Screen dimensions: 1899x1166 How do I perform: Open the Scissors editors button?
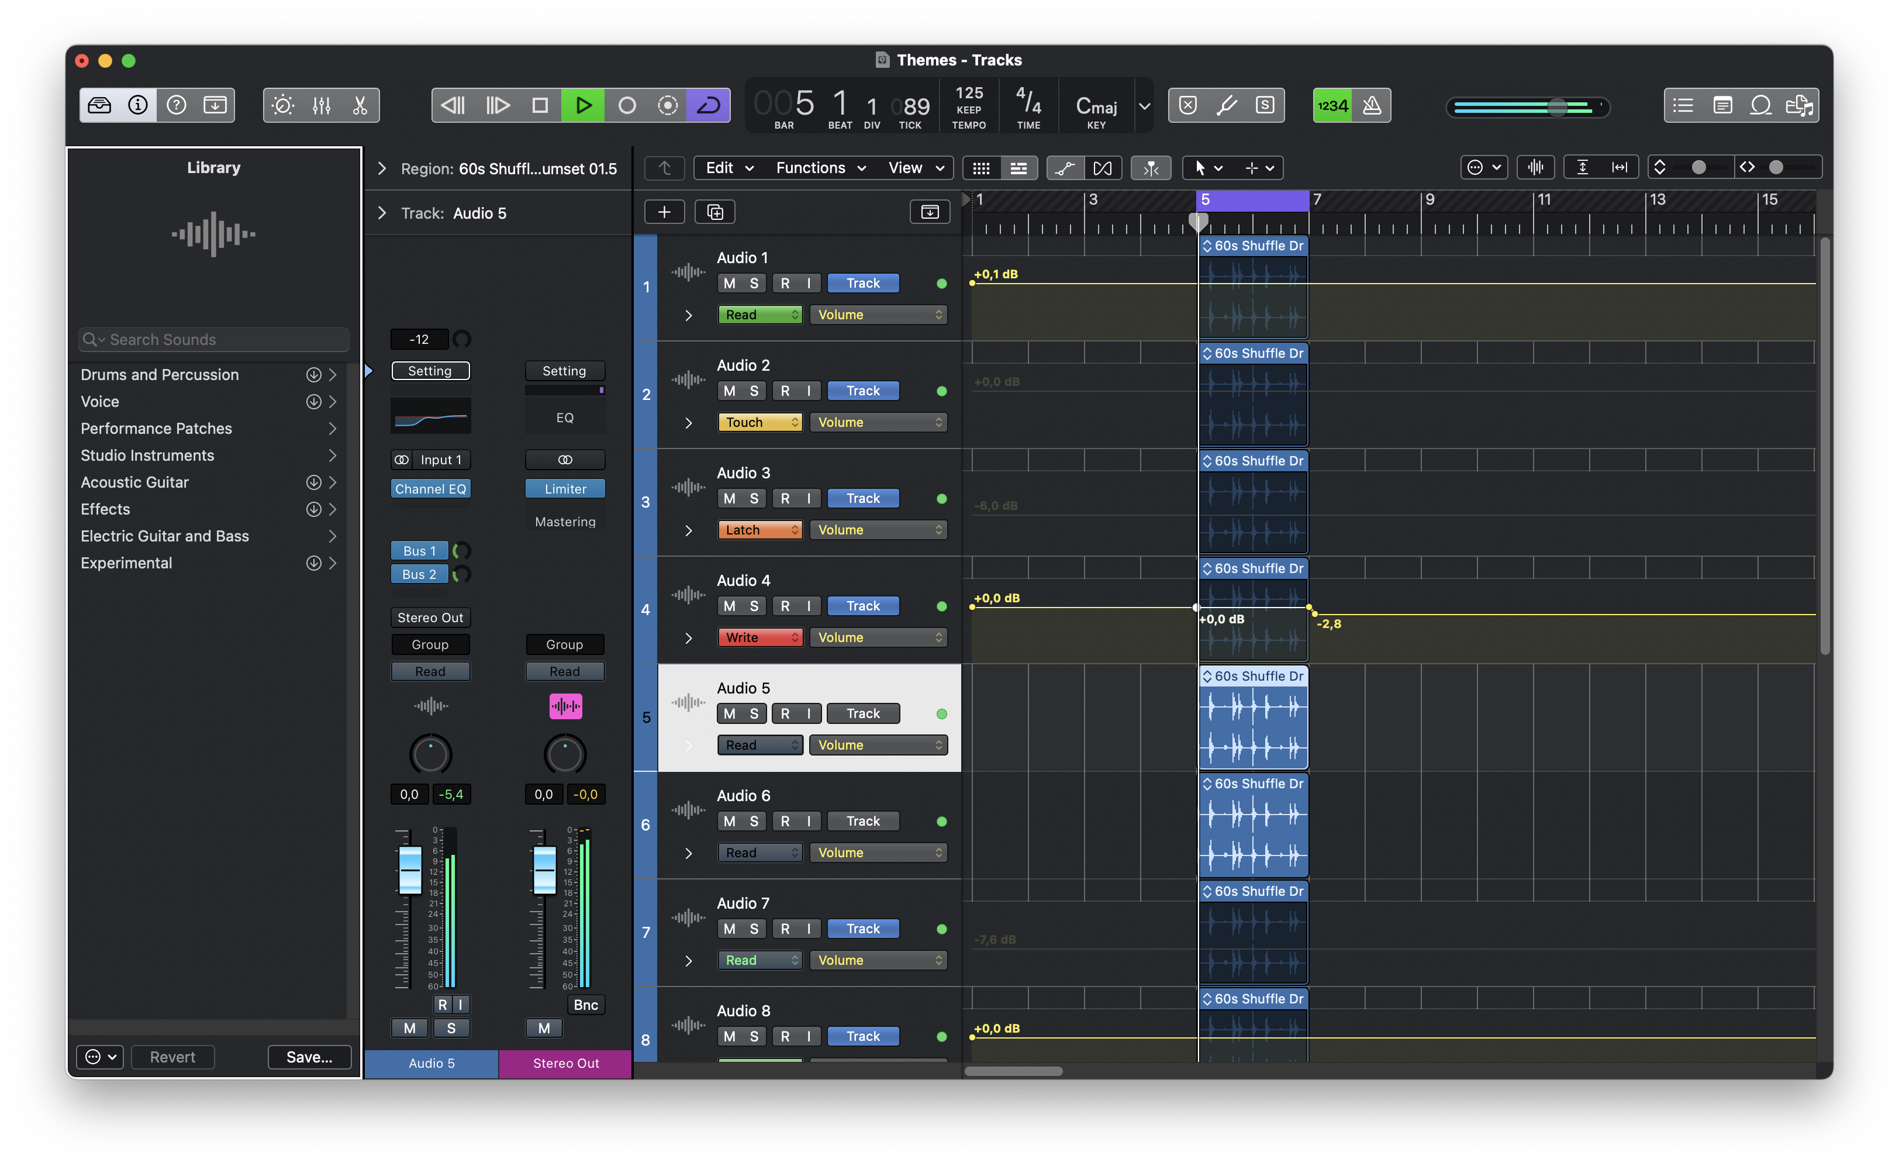[x=360, y=106]
